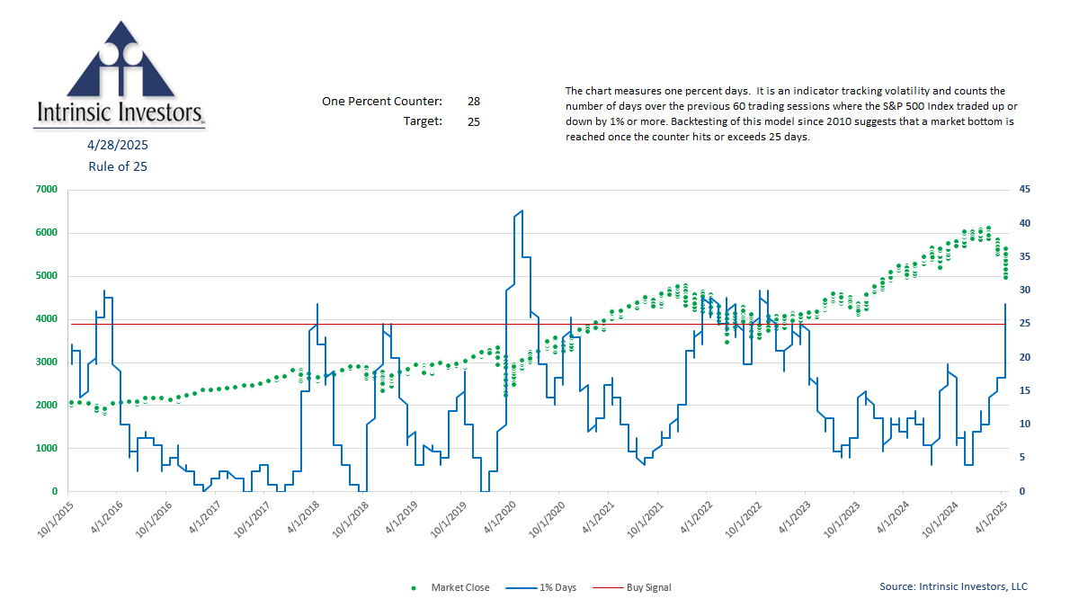Click the One Percent Counter value "28"
This screenshot has height=608, width=1088.
(474, 101)
